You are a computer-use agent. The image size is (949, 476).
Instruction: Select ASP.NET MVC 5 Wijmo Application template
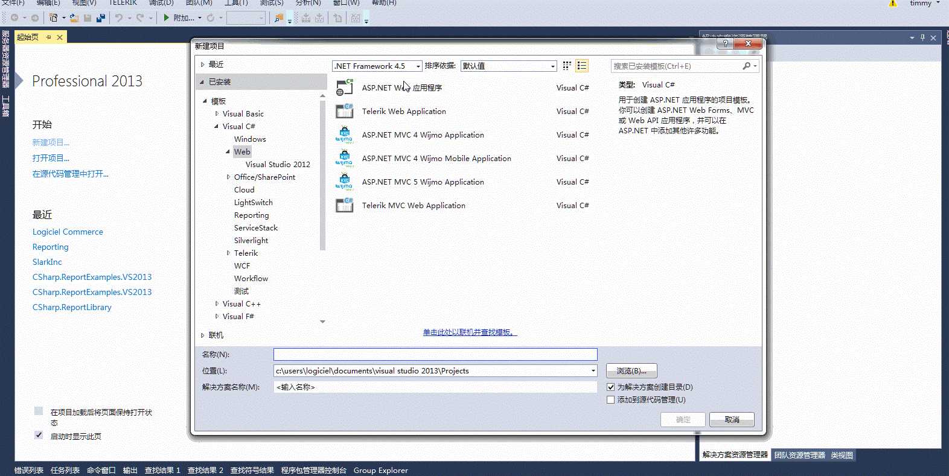462,182
